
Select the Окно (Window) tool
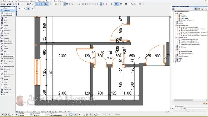[x=7, y=23]
